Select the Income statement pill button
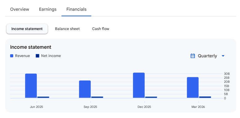The height and width of the screenshot is (118, 240). point(27,29)
